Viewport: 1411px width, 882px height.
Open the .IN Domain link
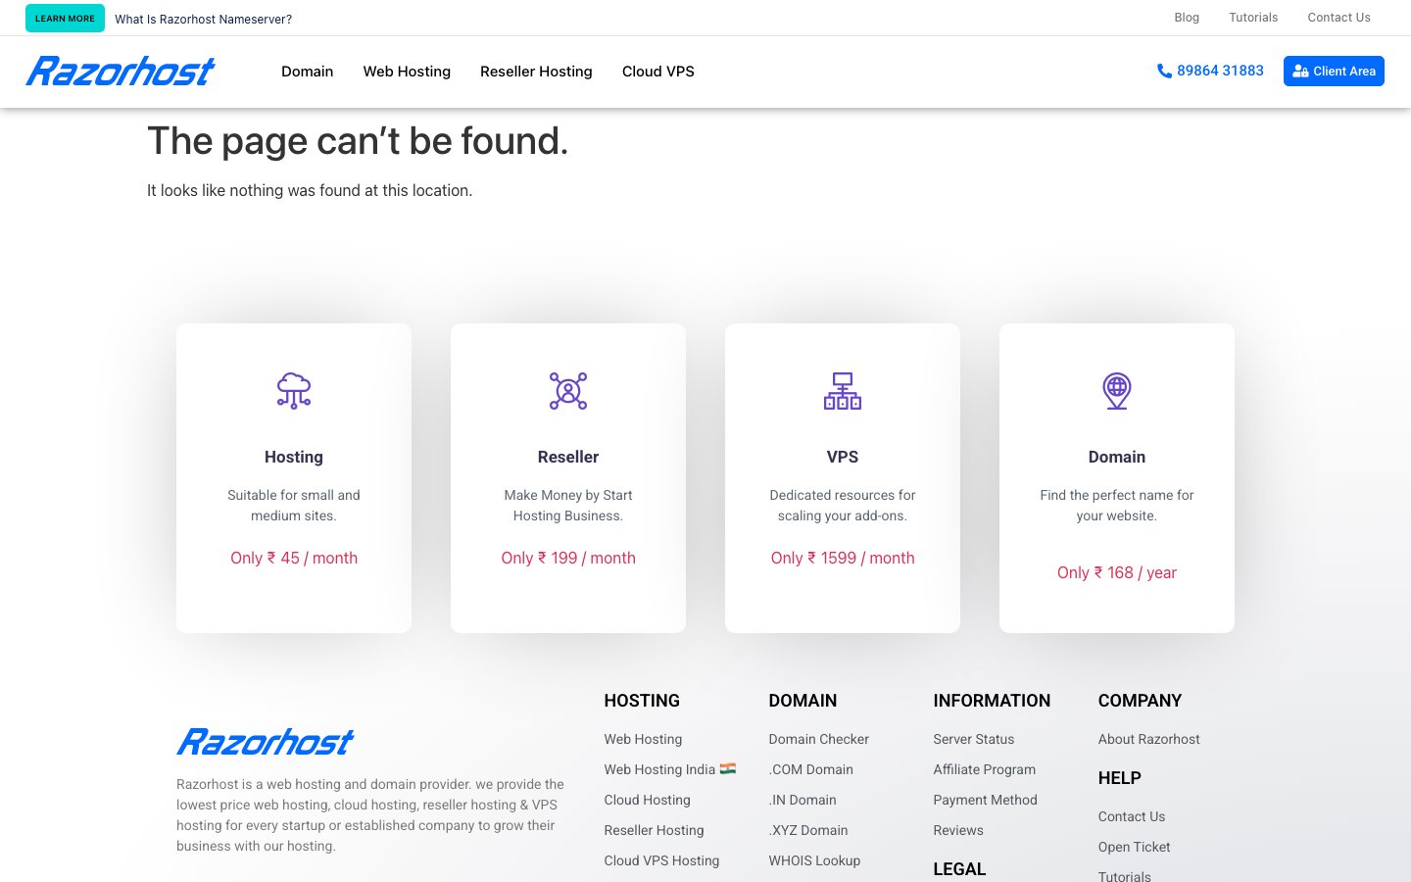click(803, 800)
